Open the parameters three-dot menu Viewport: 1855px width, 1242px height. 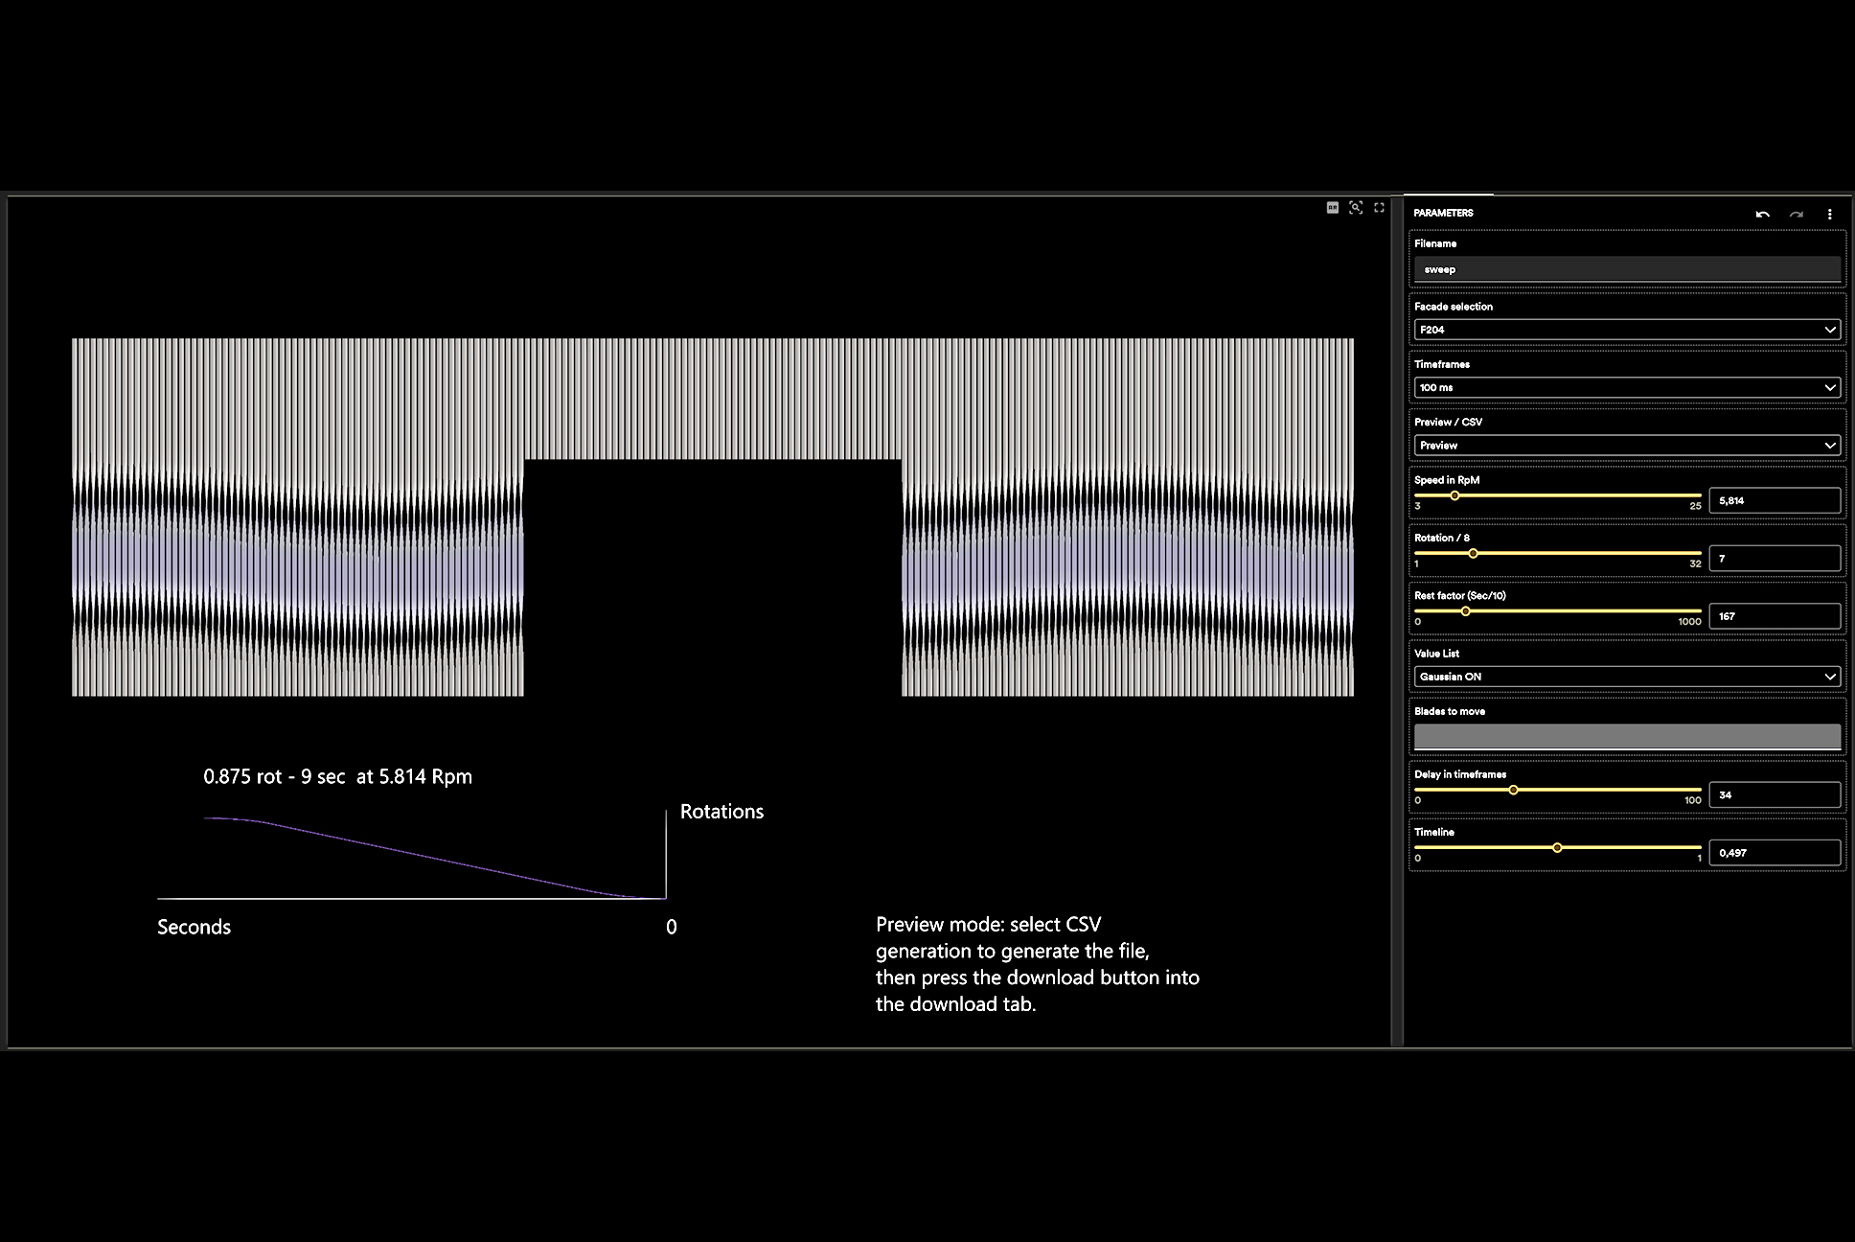[x=1829, y=214]
